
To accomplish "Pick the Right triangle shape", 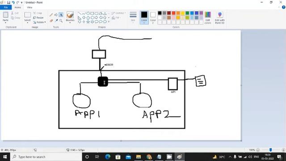I will click(80, 18).
